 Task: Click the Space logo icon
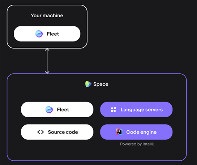click(88, 84)
